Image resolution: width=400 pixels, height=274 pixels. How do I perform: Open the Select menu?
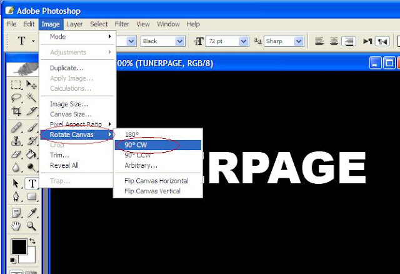pos(99,24)
